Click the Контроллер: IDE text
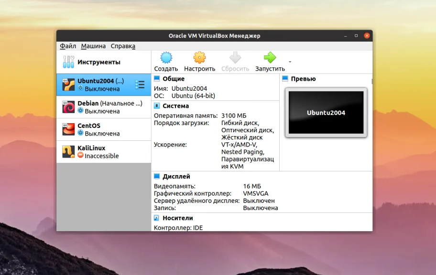This screenshot has height=275, width=436. (178, 228)
